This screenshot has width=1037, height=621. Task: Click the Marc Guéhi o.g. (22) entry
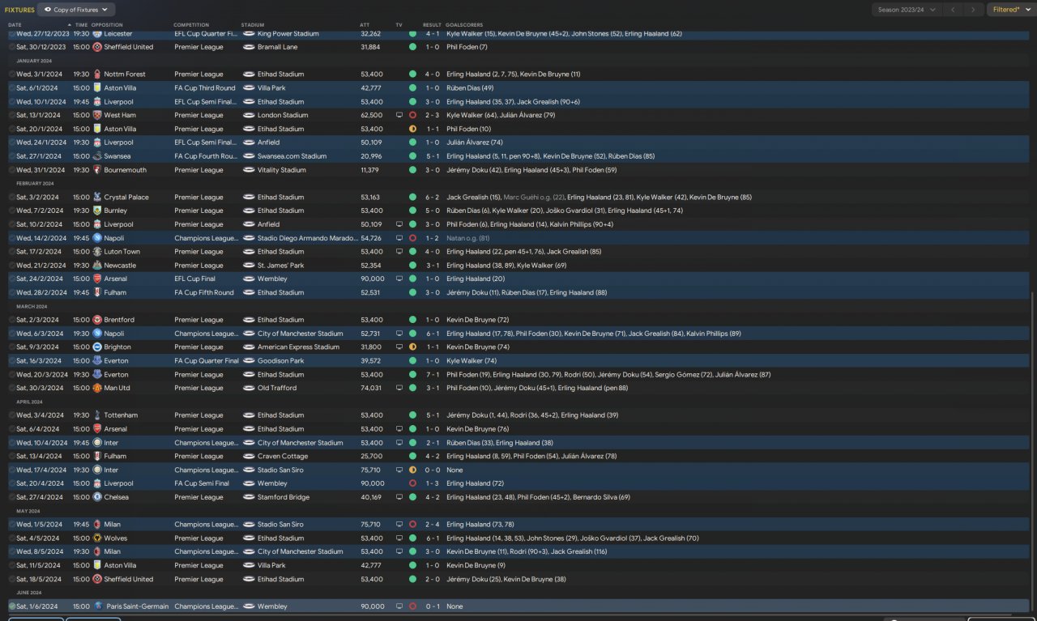click(x=534, y=198)
